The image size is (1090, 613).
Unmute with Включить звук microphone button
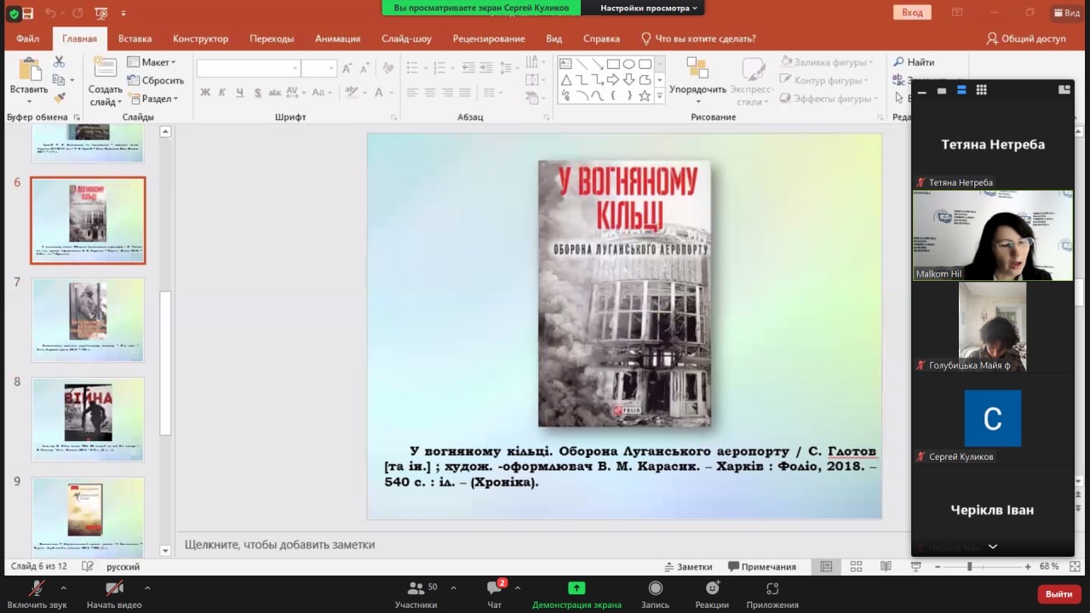tap(36, 593)
